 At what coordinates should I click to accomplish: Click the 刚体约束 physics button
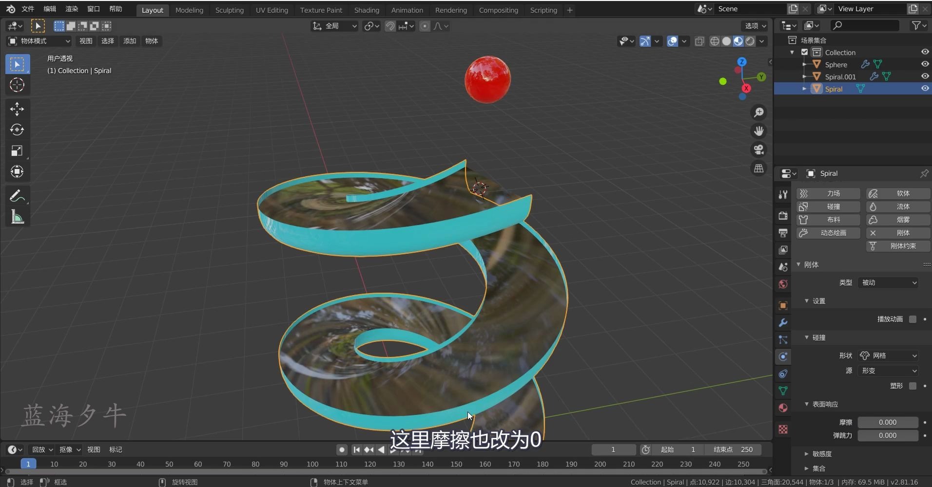click(897, 246)
